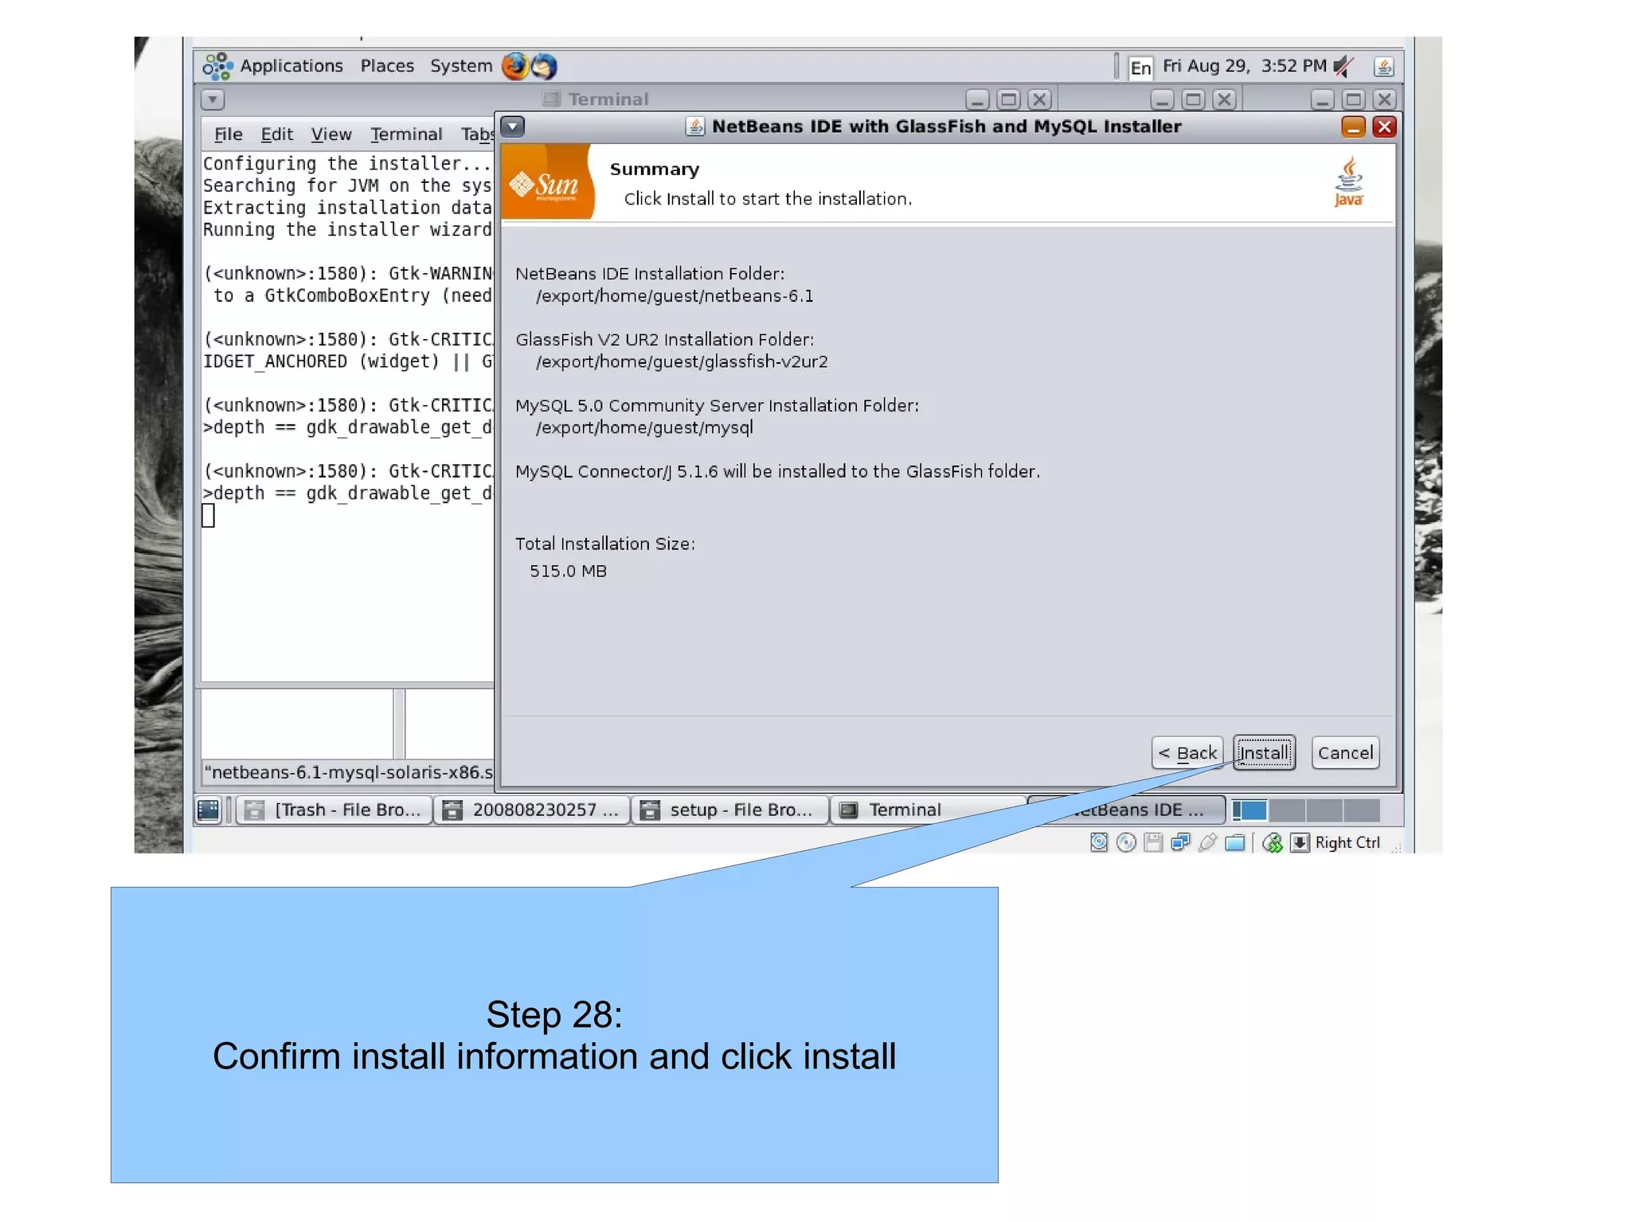The image size is (1631, 1222).
Task: Click the Terminal title bar icon
Action: pyautogui.click(x=550, y=99)
